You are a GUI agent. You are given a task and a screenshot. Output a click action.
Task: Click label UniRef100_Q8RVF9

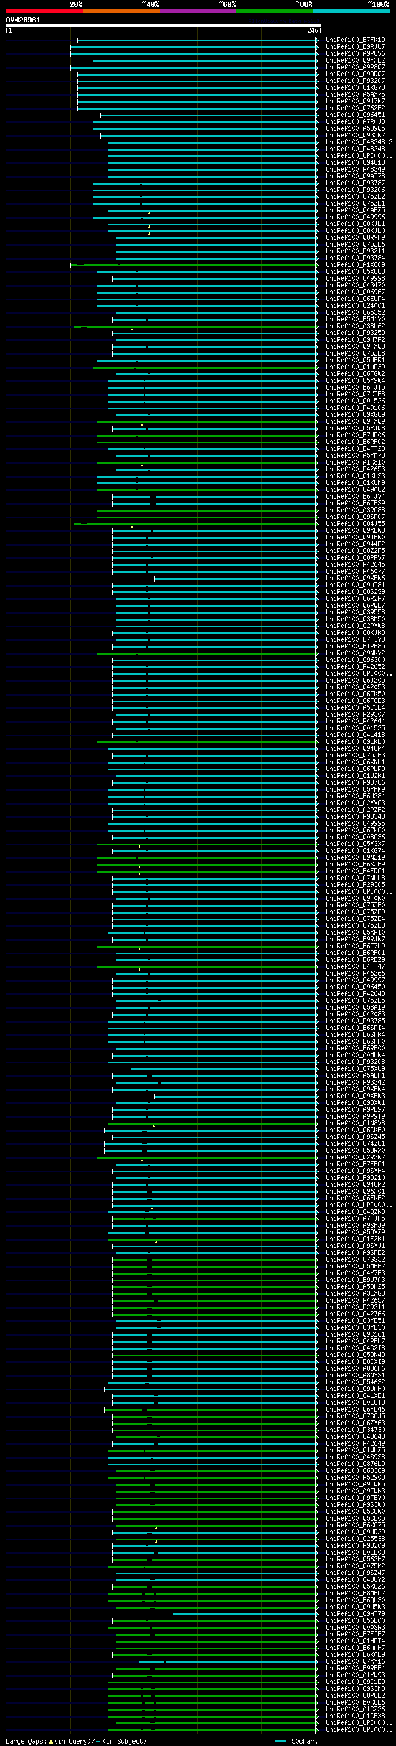point(355,237)
